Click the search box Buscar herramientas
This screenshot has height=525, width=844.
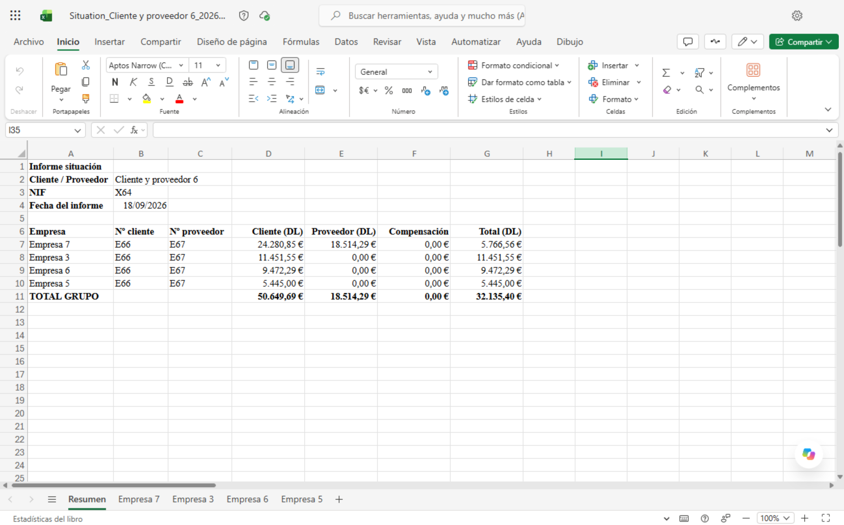point(422,16)
